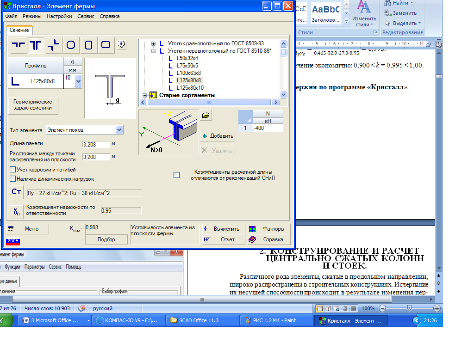Click the Word vertical scrollbar thumb
Viewport: 474px width, 355px height.
tap(439, 76)
